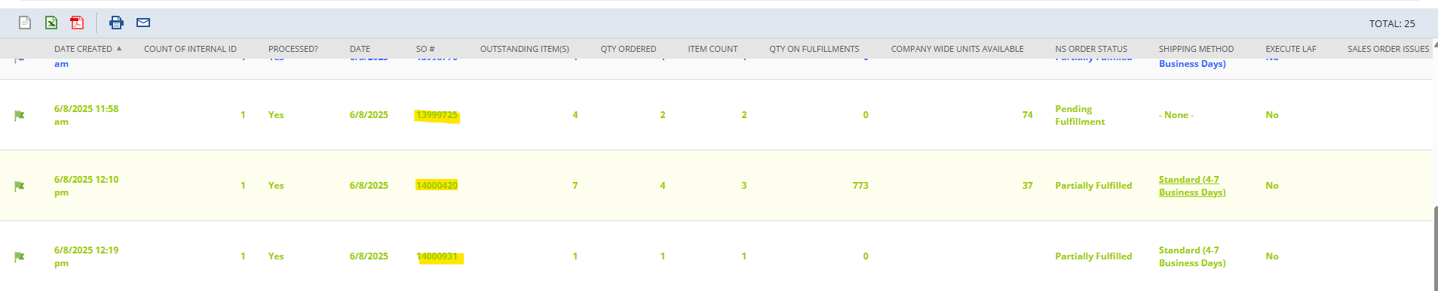
Task: Click green flag icon in SO 14000931 row
Action: pos(20,256)
